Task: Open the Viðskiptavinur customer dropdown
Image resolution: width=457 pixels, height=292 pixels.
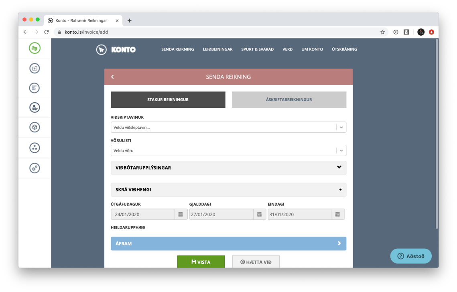Action: (228, 128)
